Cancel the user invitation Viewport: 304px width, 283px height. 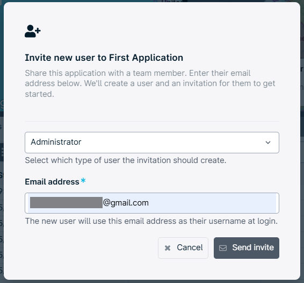tap(183, 248)
